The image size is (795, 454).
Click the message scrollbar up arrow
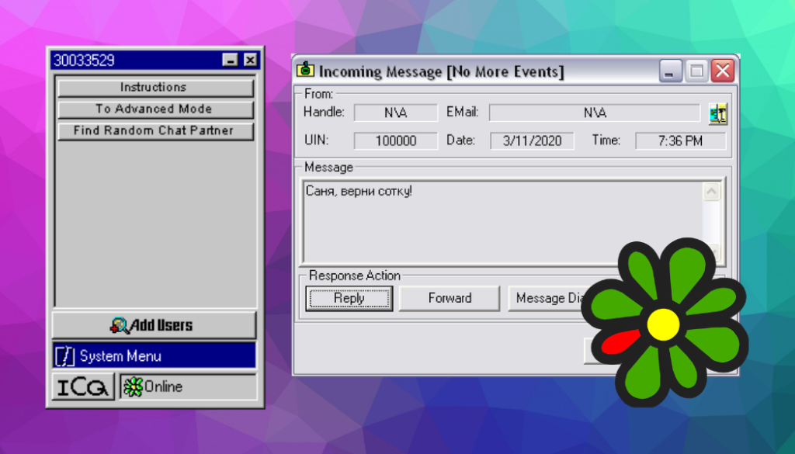711,192
